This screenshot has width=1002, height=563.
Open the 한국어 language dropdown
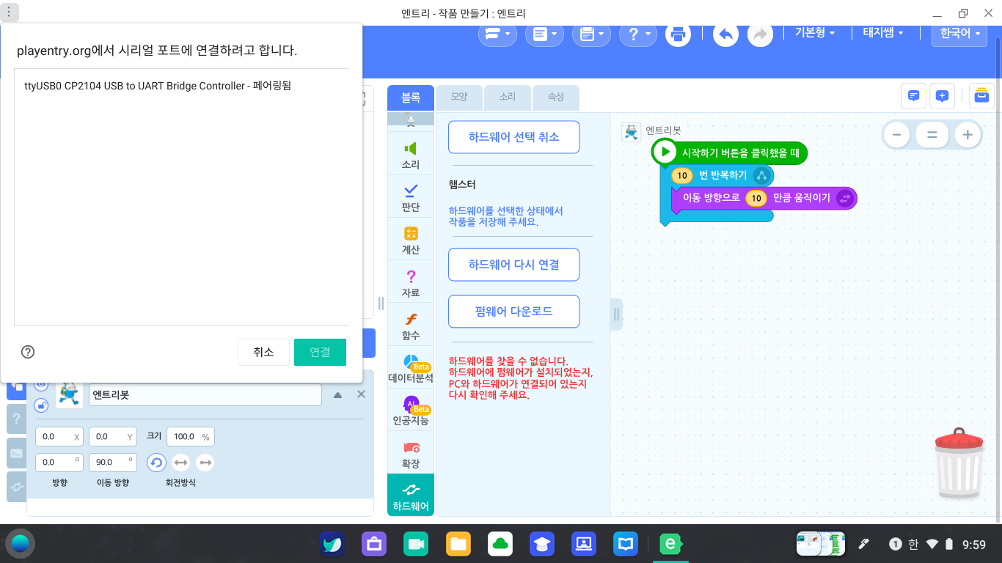pyautogui.click(x=960, y=34)
